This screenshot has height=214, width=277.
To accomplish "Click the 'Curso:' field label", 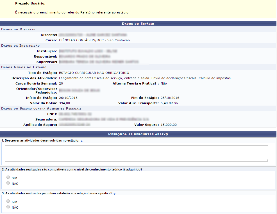I will pos(51,40).
